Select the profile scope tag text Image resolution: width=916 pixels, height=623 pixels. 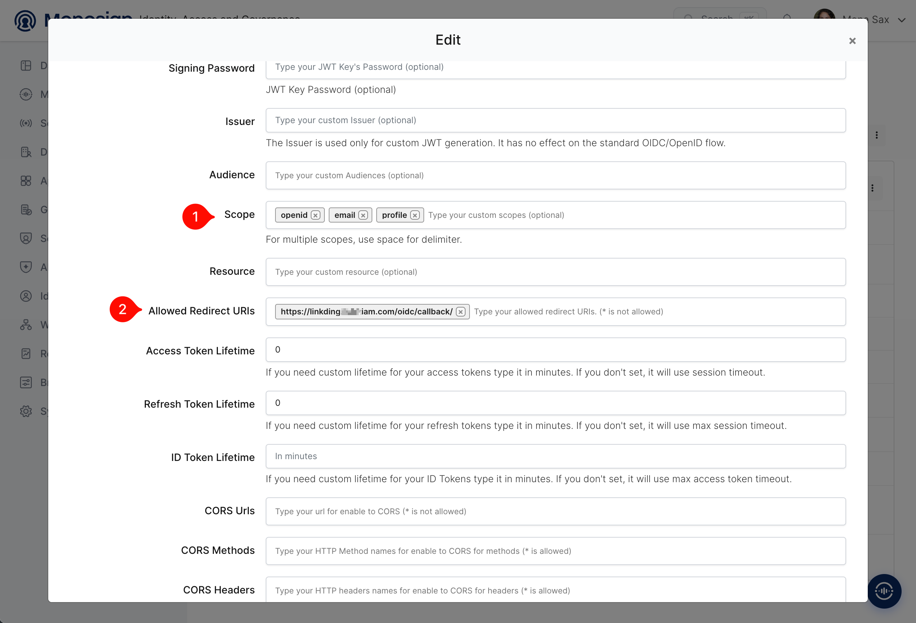394,215
